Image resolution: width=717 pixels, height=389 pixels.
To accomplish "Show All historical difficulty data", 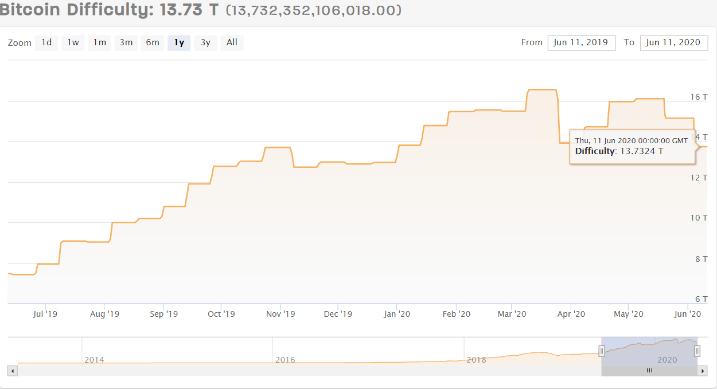I will tap(232, 43).
